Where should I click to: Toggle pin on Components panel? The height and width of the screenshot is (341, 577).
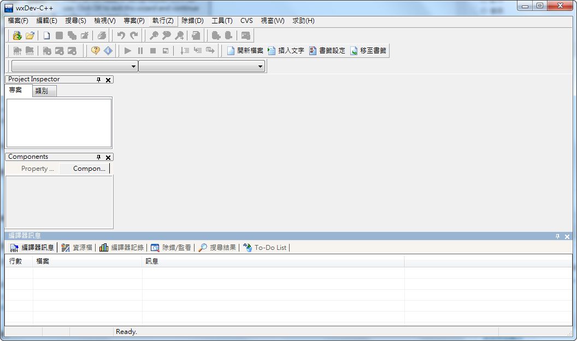coord(98,157)
